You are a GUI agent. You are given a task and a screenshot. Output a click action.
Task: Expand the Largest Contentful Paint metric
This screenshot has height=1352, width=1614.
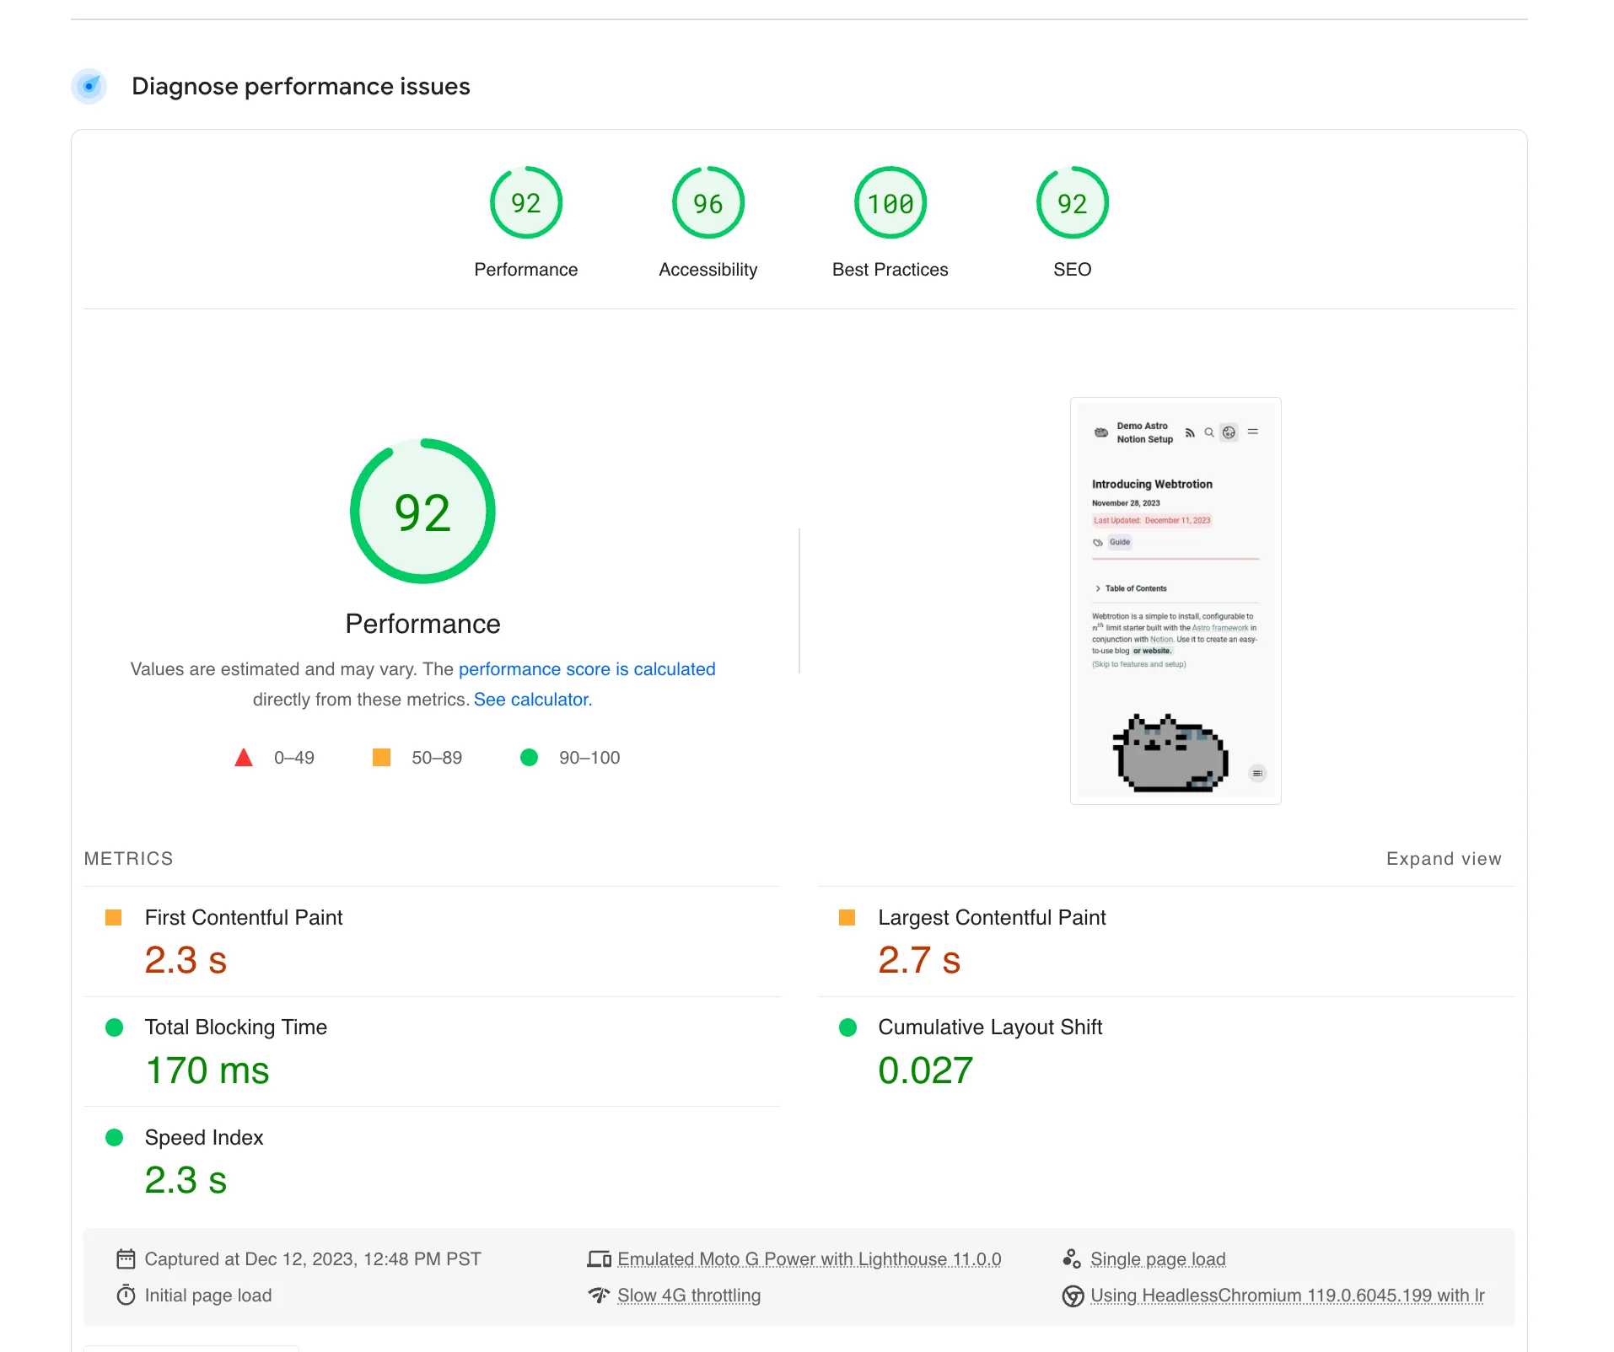point(992,918)
